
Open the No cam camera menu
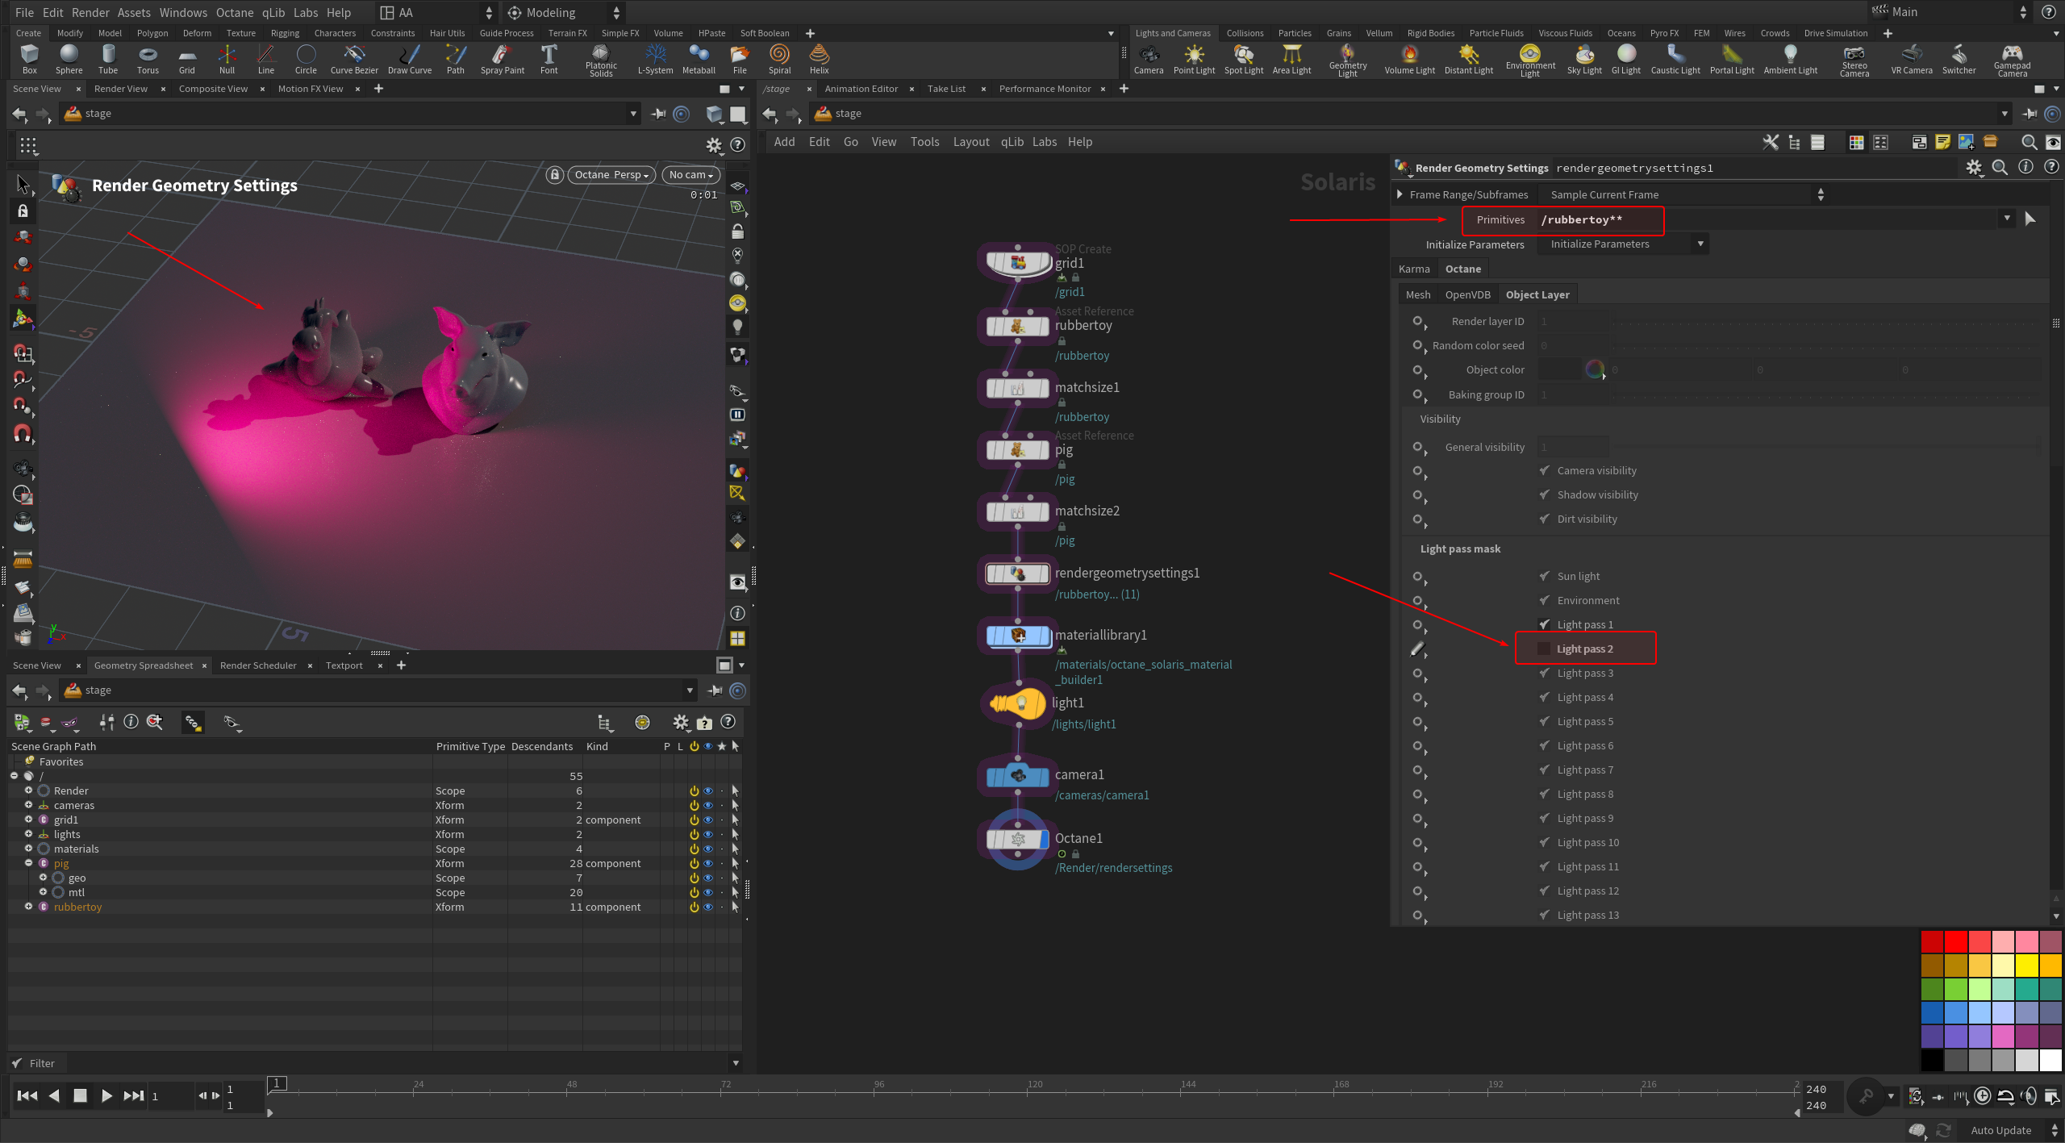[x=690, y=175]
